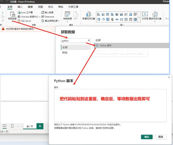This screenshot has width=173, height=145.
Task: Insert a treemap visual
Action: pyautogui.click(x=108, y=19)
